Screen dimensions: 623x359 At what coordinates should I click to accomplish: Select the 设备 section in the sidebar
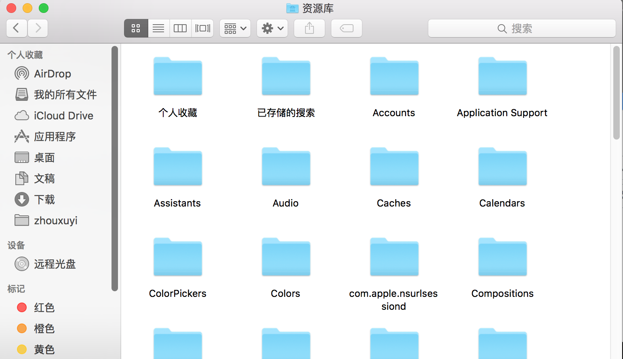click(x=16, y=245)
